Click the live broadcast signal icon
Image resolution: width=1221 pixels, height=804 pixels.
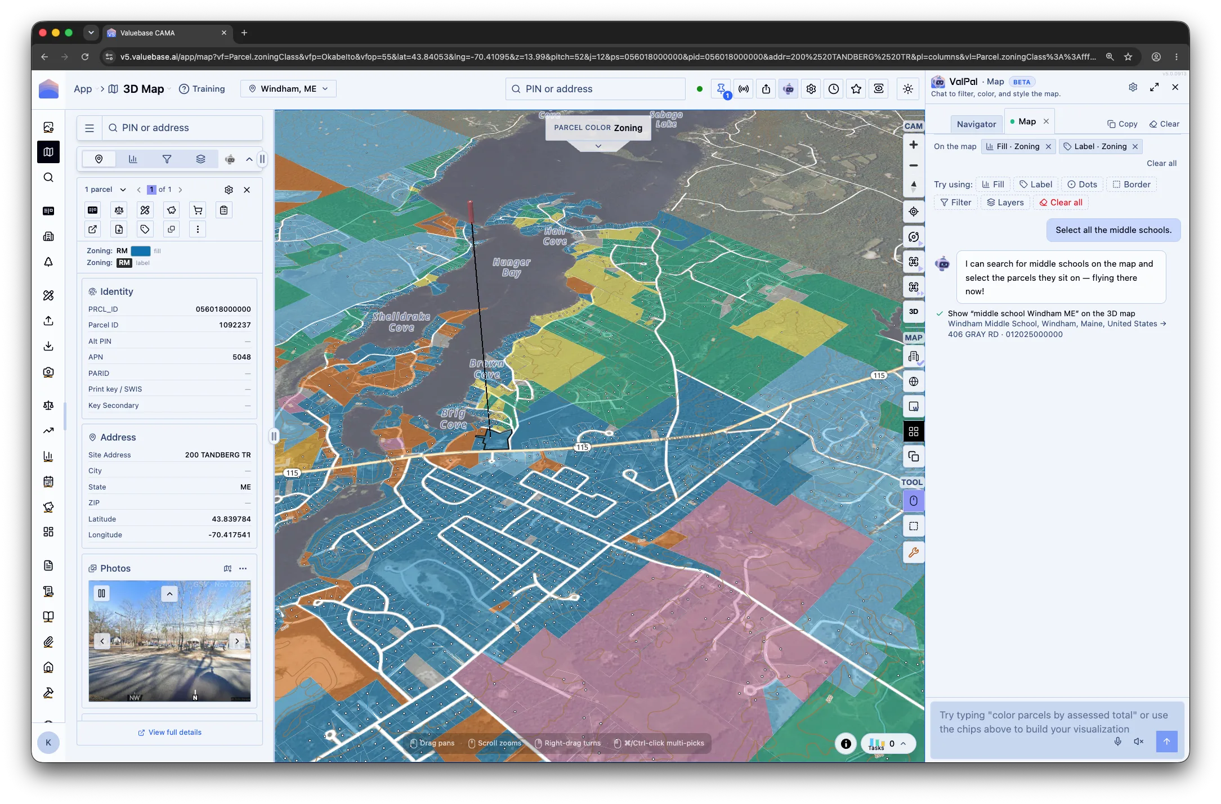pos(744,89)
